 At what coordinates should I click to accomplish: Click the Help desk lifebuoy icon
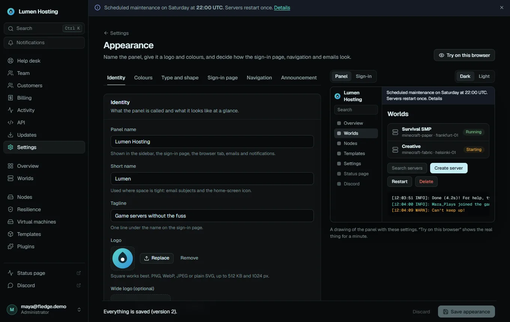click(10, 61)
